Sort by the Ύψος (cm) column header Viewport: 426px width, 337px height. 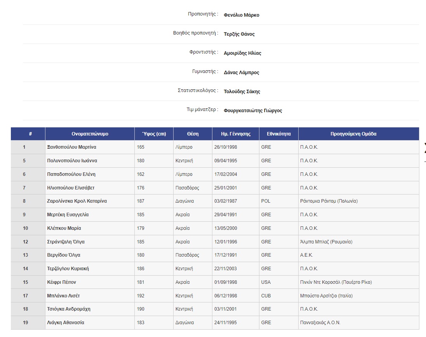click(153, 134)
